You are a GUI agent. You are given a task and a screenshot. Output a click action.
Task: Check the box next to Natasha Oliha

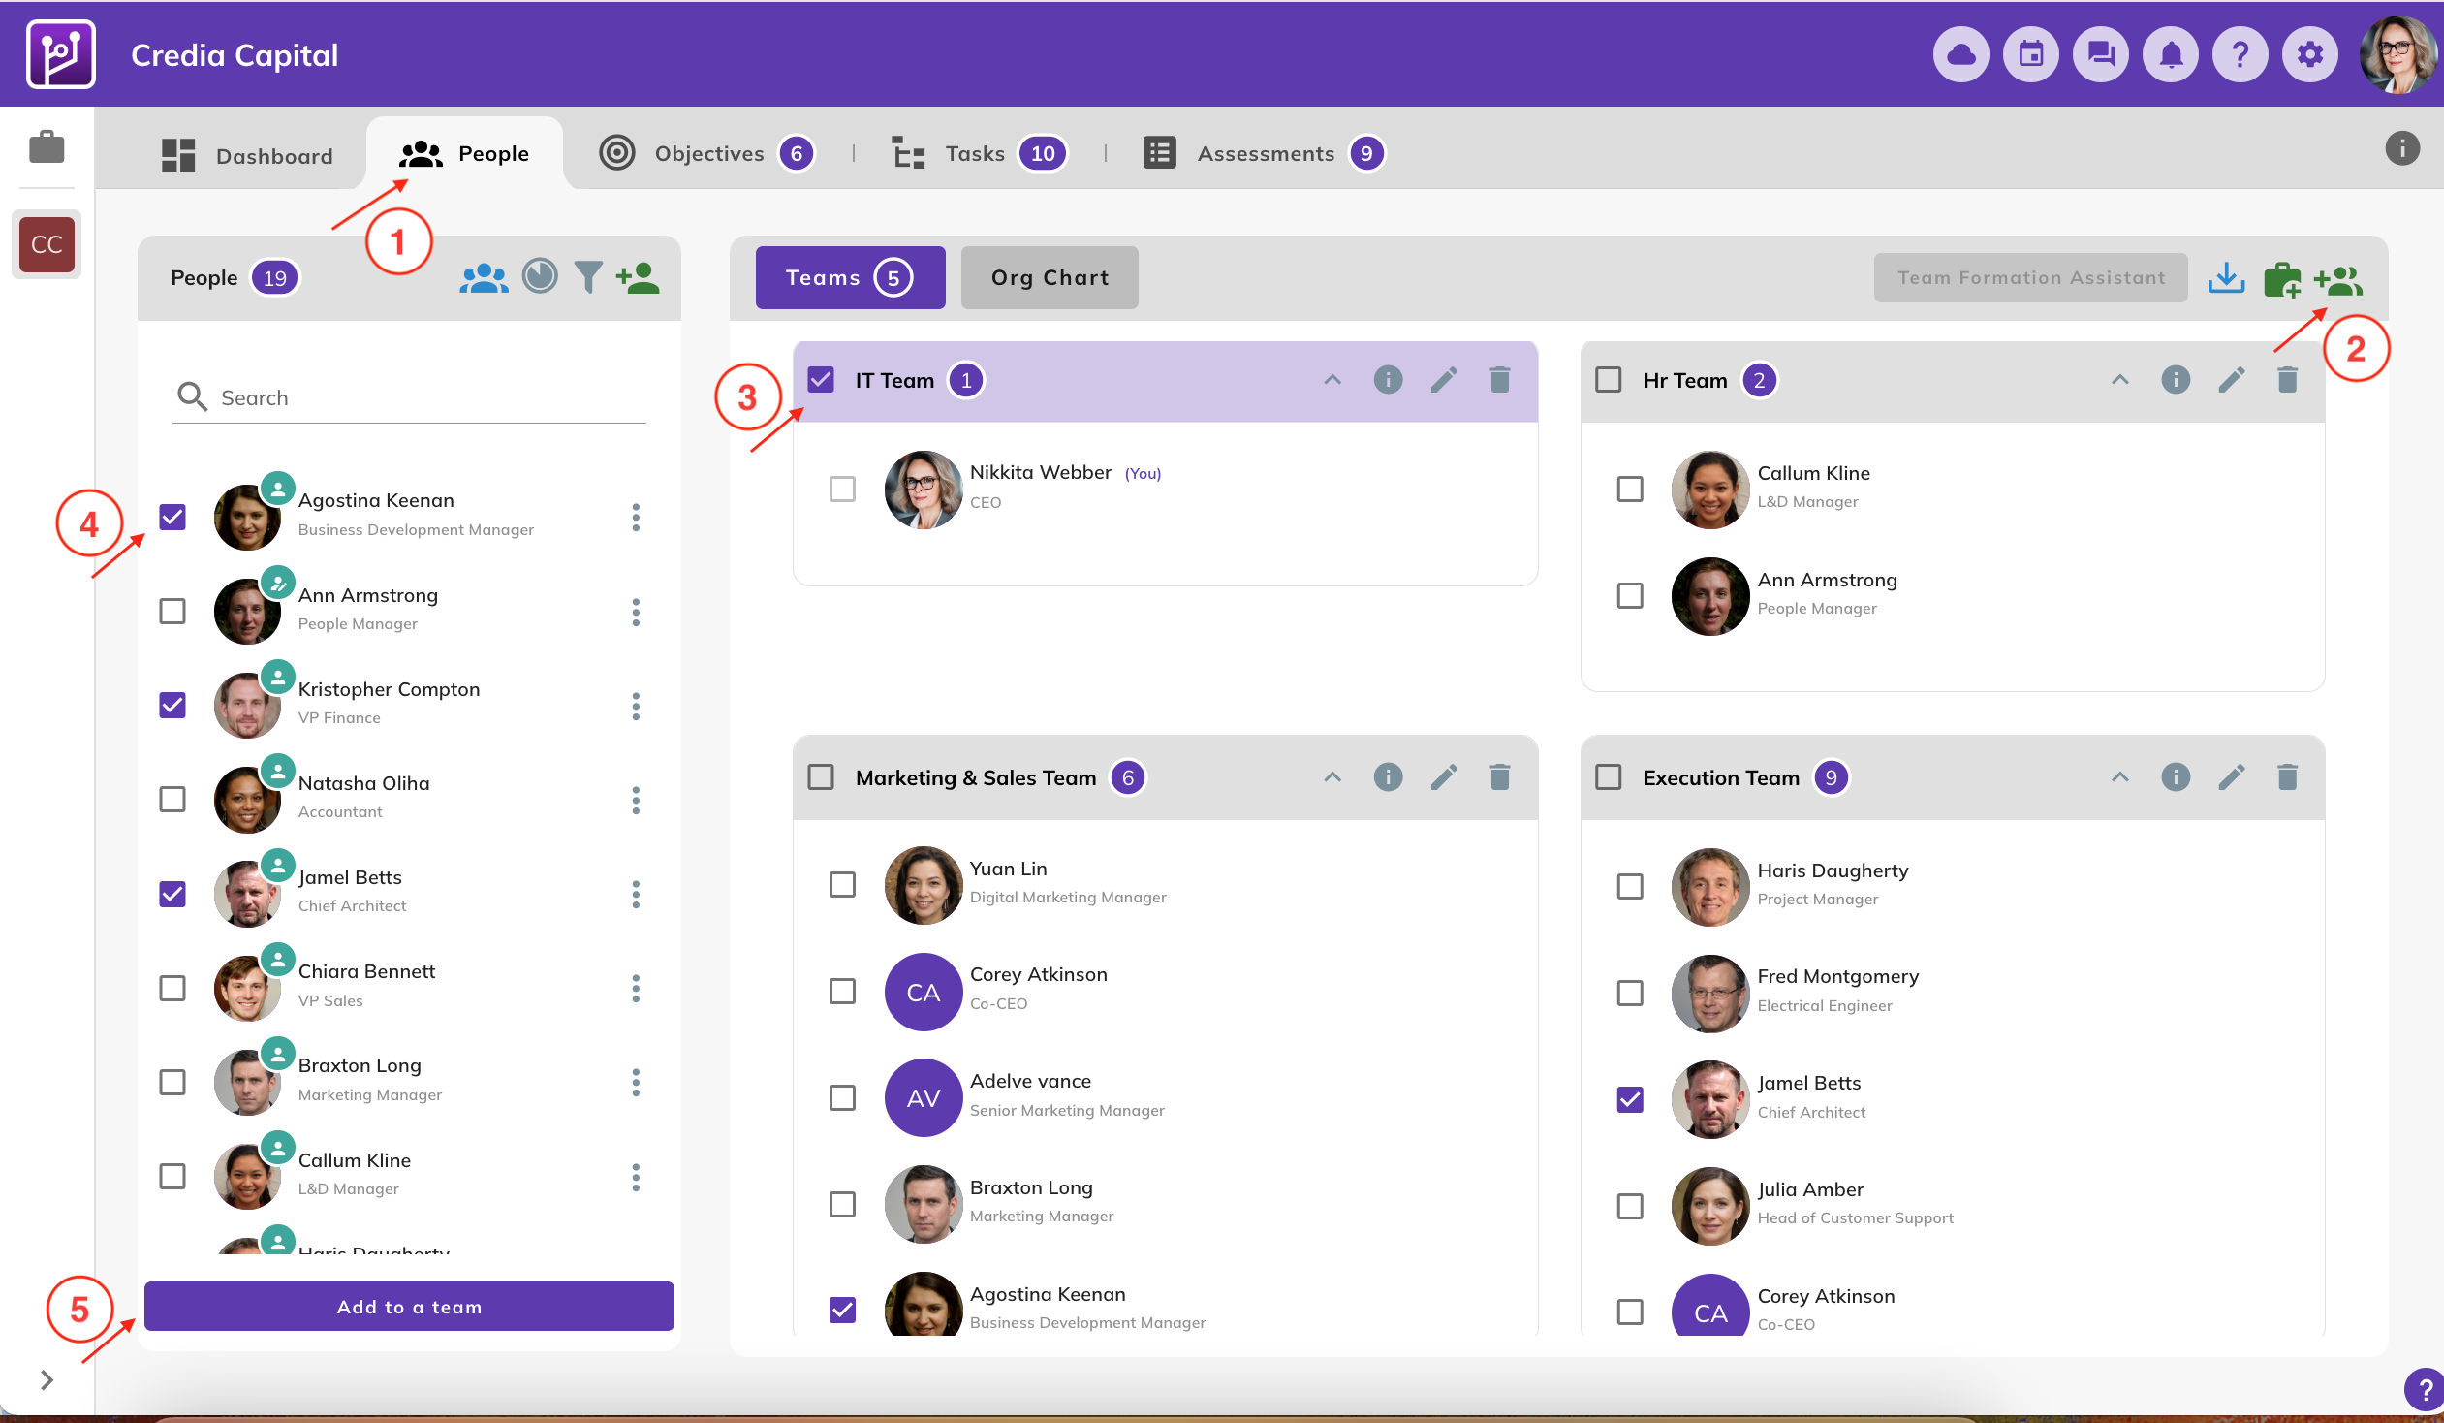tap(172, 799)
